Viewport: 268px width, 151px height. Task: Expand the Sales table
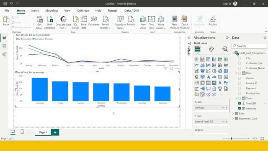click(233, 113)
